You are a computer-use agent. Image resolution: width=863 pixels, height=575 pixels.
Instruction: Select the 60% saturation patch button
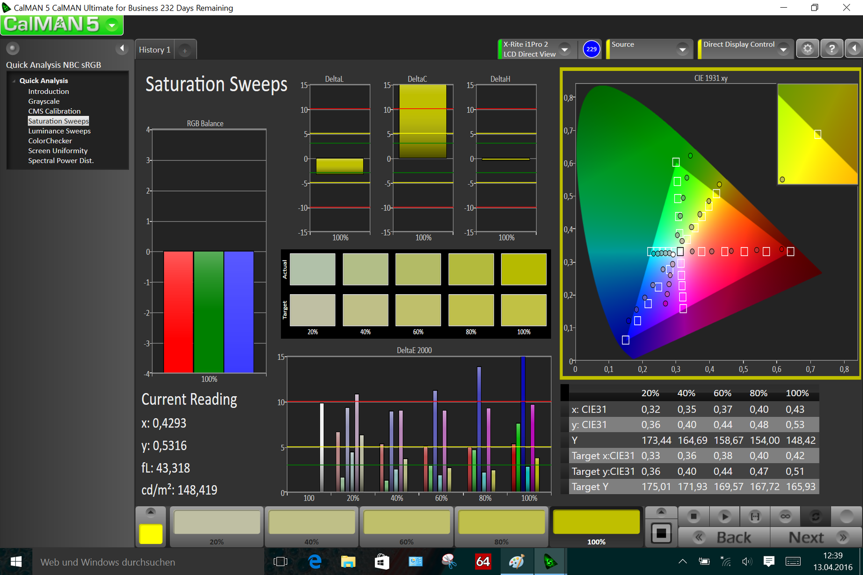pyautogui.click(x=407, y=527)
